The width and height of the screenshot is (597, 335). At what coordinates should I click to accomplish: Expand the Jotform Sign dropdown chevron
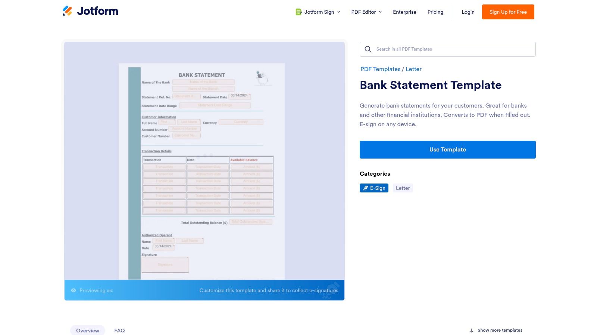(x=339, y=12)
